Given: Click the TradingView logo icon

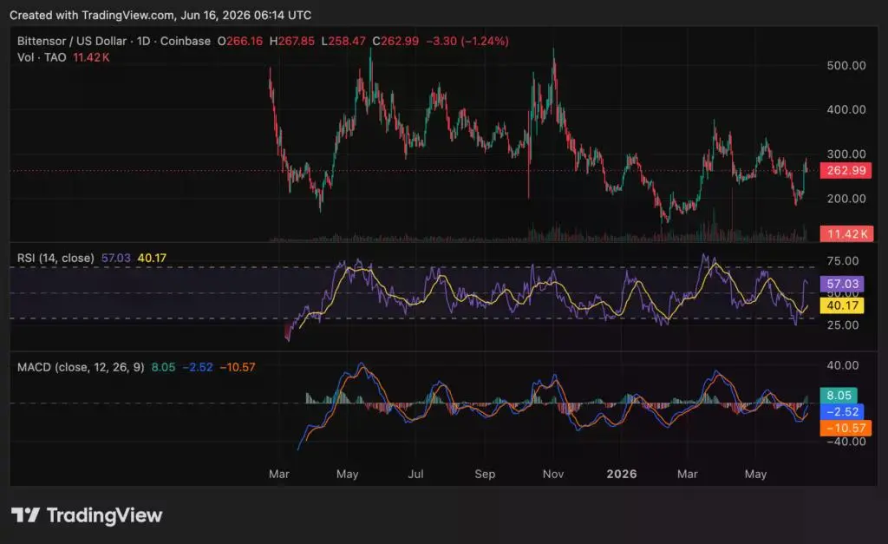Looking at the screenshot, I should point(25,515).
